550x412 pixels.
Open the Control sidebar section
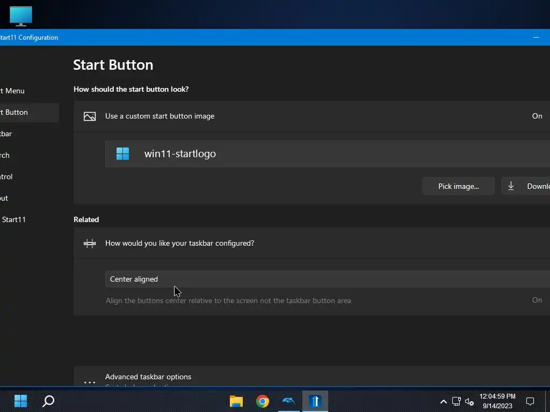click(6, 176)
